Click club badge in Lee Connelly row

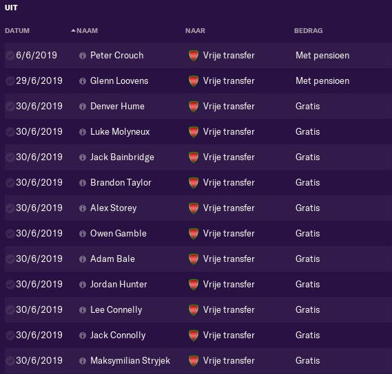click(194, 310)
